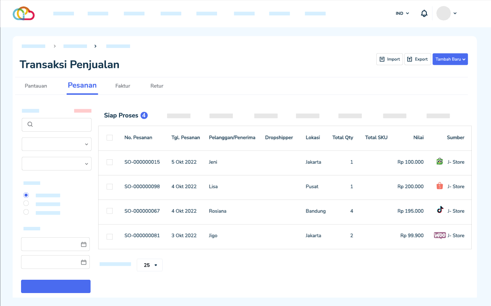Click the calendar icon in first date field
The height and width of the screenshot is (306, 491).
pyautogui.click(x=83, y=244)
